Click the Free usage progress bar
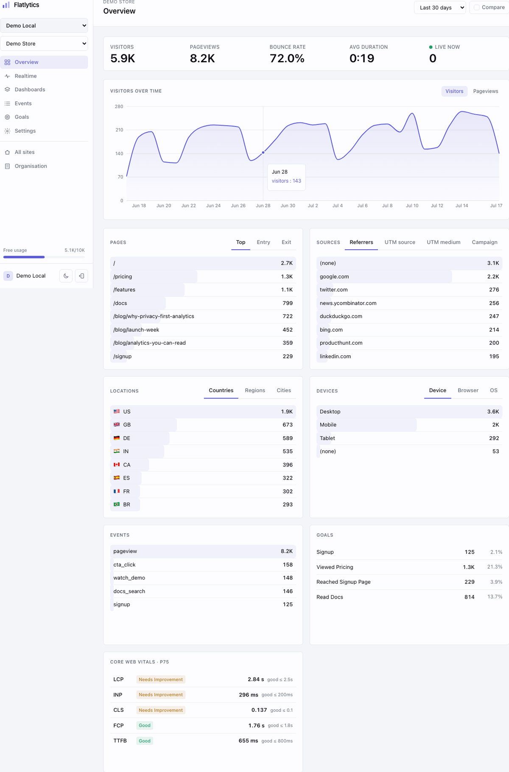The height and width of the screenshot is (772, 509). click(44, 257)
